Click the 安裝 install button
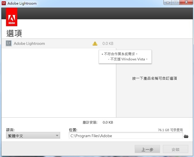Viewport: 194px width, 157px height. tap(176, 149)
